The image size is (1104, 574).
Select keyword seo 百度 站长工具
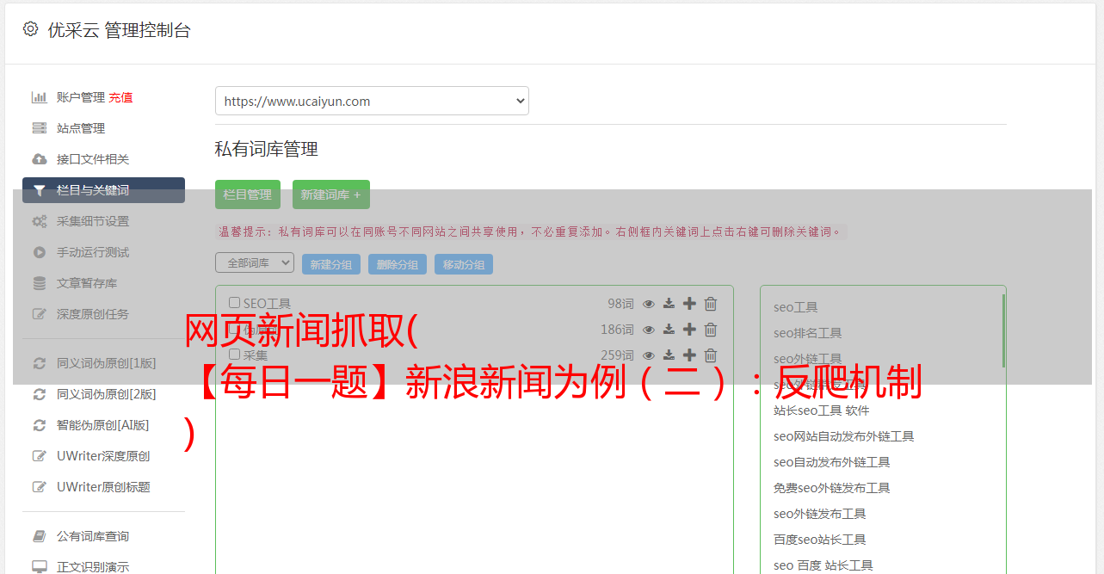823,565
